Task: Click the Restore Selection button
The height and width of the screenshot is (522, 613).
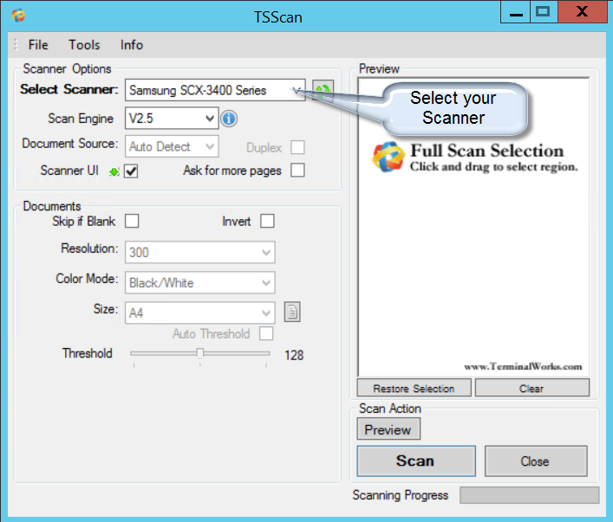Action: pyautogui.click(x=414, y=389)
